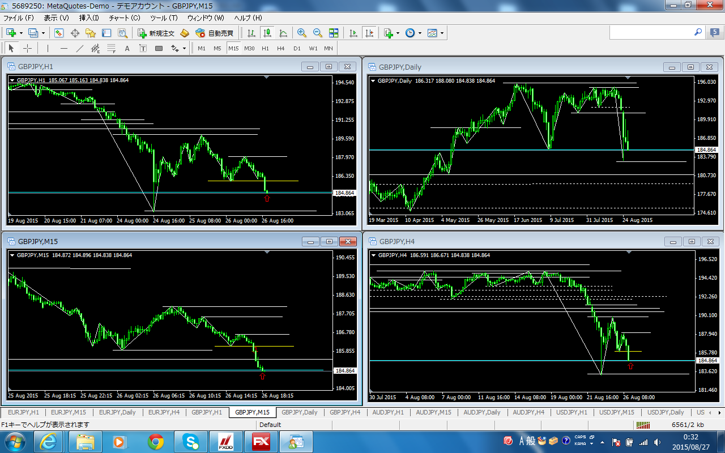The image size is (725, 453).
Task: Open the new chart dropdown arrow
Action: click(x=21, y=33)
